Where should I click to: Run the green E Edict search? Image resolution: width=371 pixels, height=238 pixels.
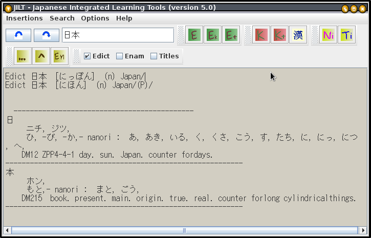194,35
